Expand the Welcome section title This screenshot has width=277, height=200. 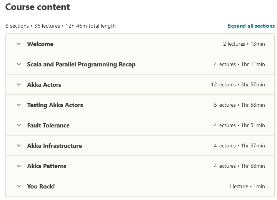click(40, 44)
